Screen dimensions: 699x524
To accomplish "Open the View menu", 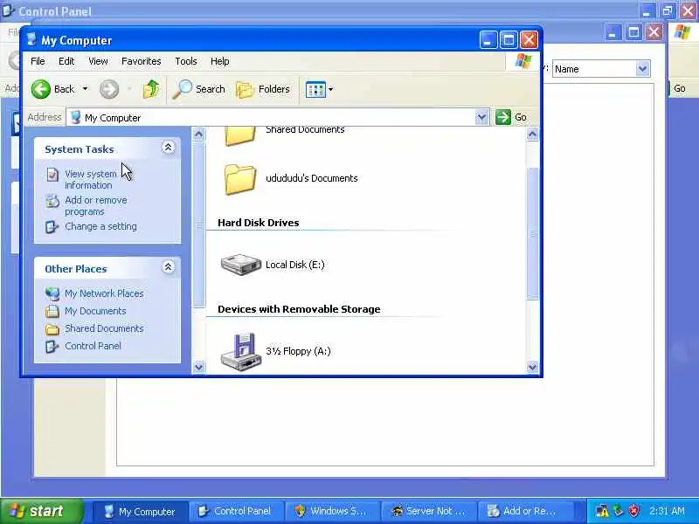I will tap(98, 61).
